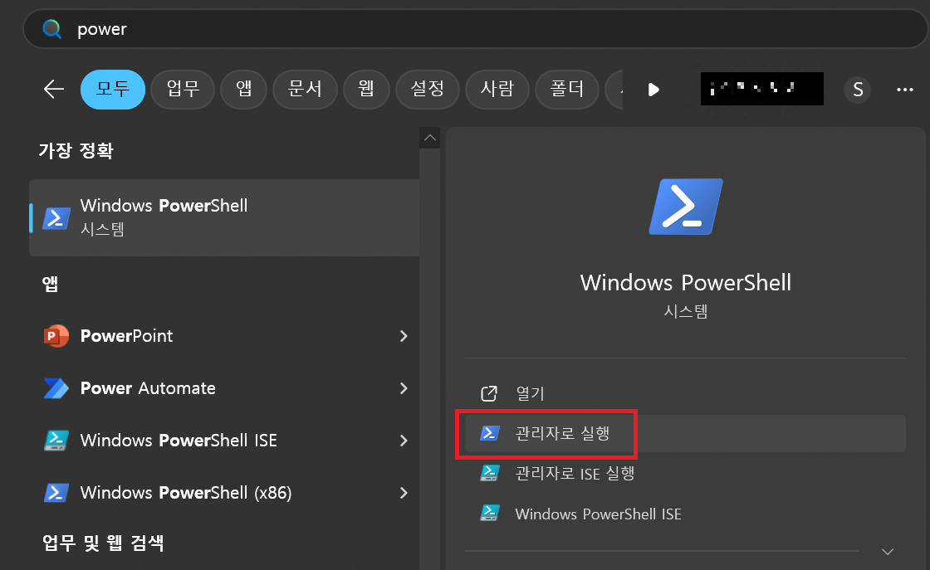Switch to the 폴더 filter tab
The image size is (930, 570).
[x=567, y=90]
